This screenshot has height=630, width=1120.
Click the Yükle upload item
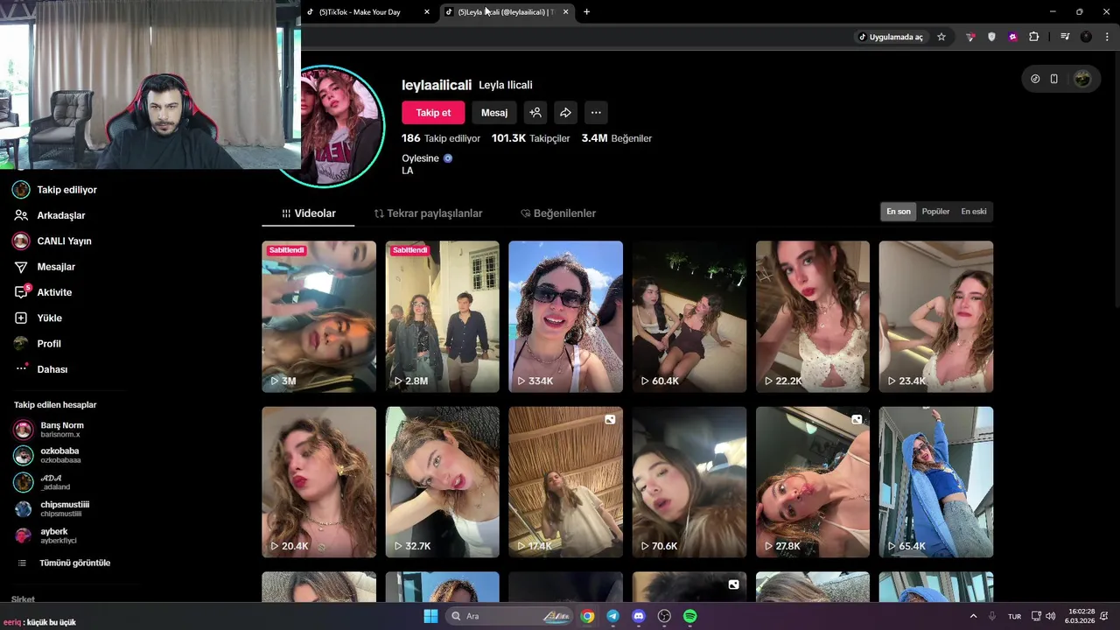pos(38,318)
